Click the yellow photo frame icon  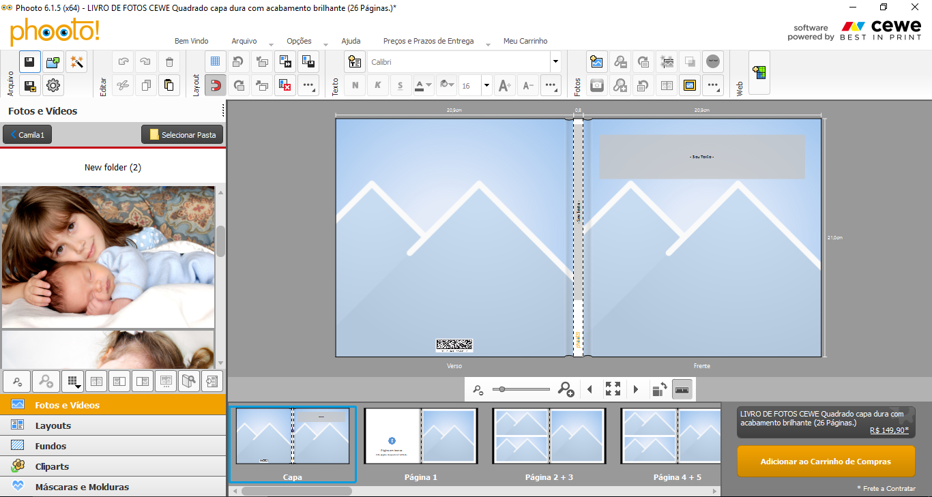[x=690, y=85]
